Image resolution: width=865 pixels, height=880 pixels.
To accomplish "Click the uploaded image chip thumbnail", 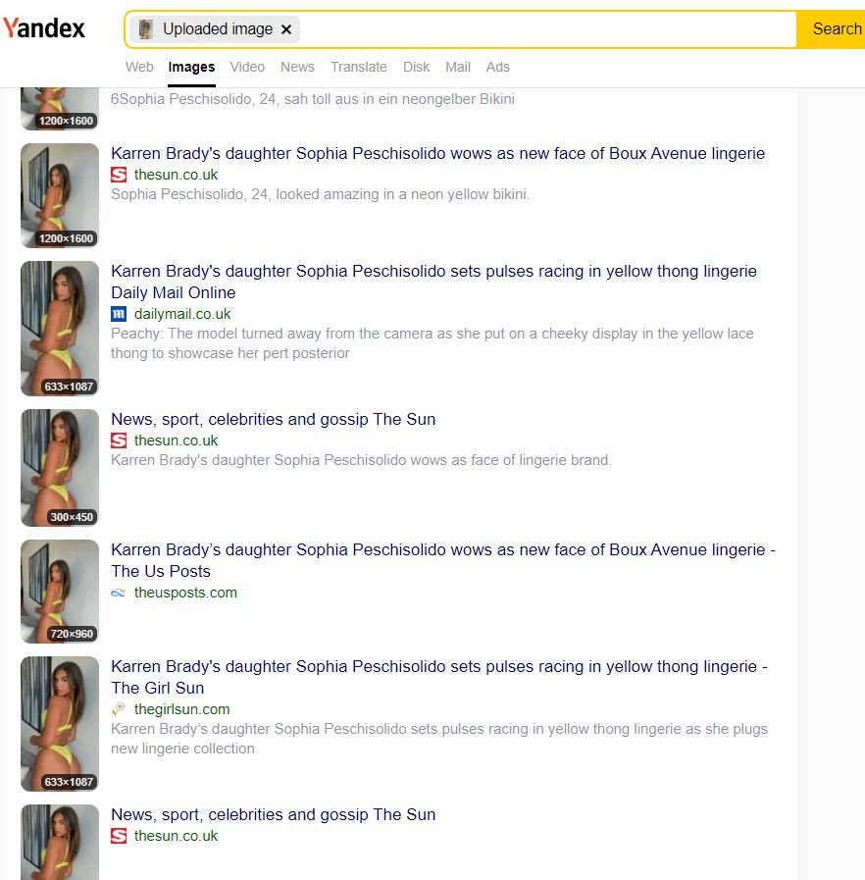I will pos(145,29).
